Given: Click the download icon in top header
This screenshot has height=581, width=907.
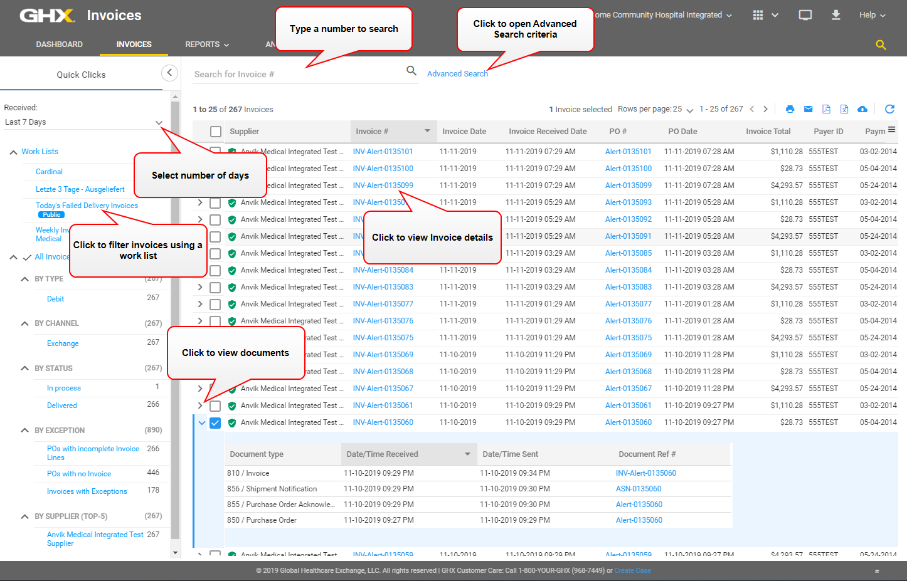Looking at the screenshot, I should click(x=836, y=15).
